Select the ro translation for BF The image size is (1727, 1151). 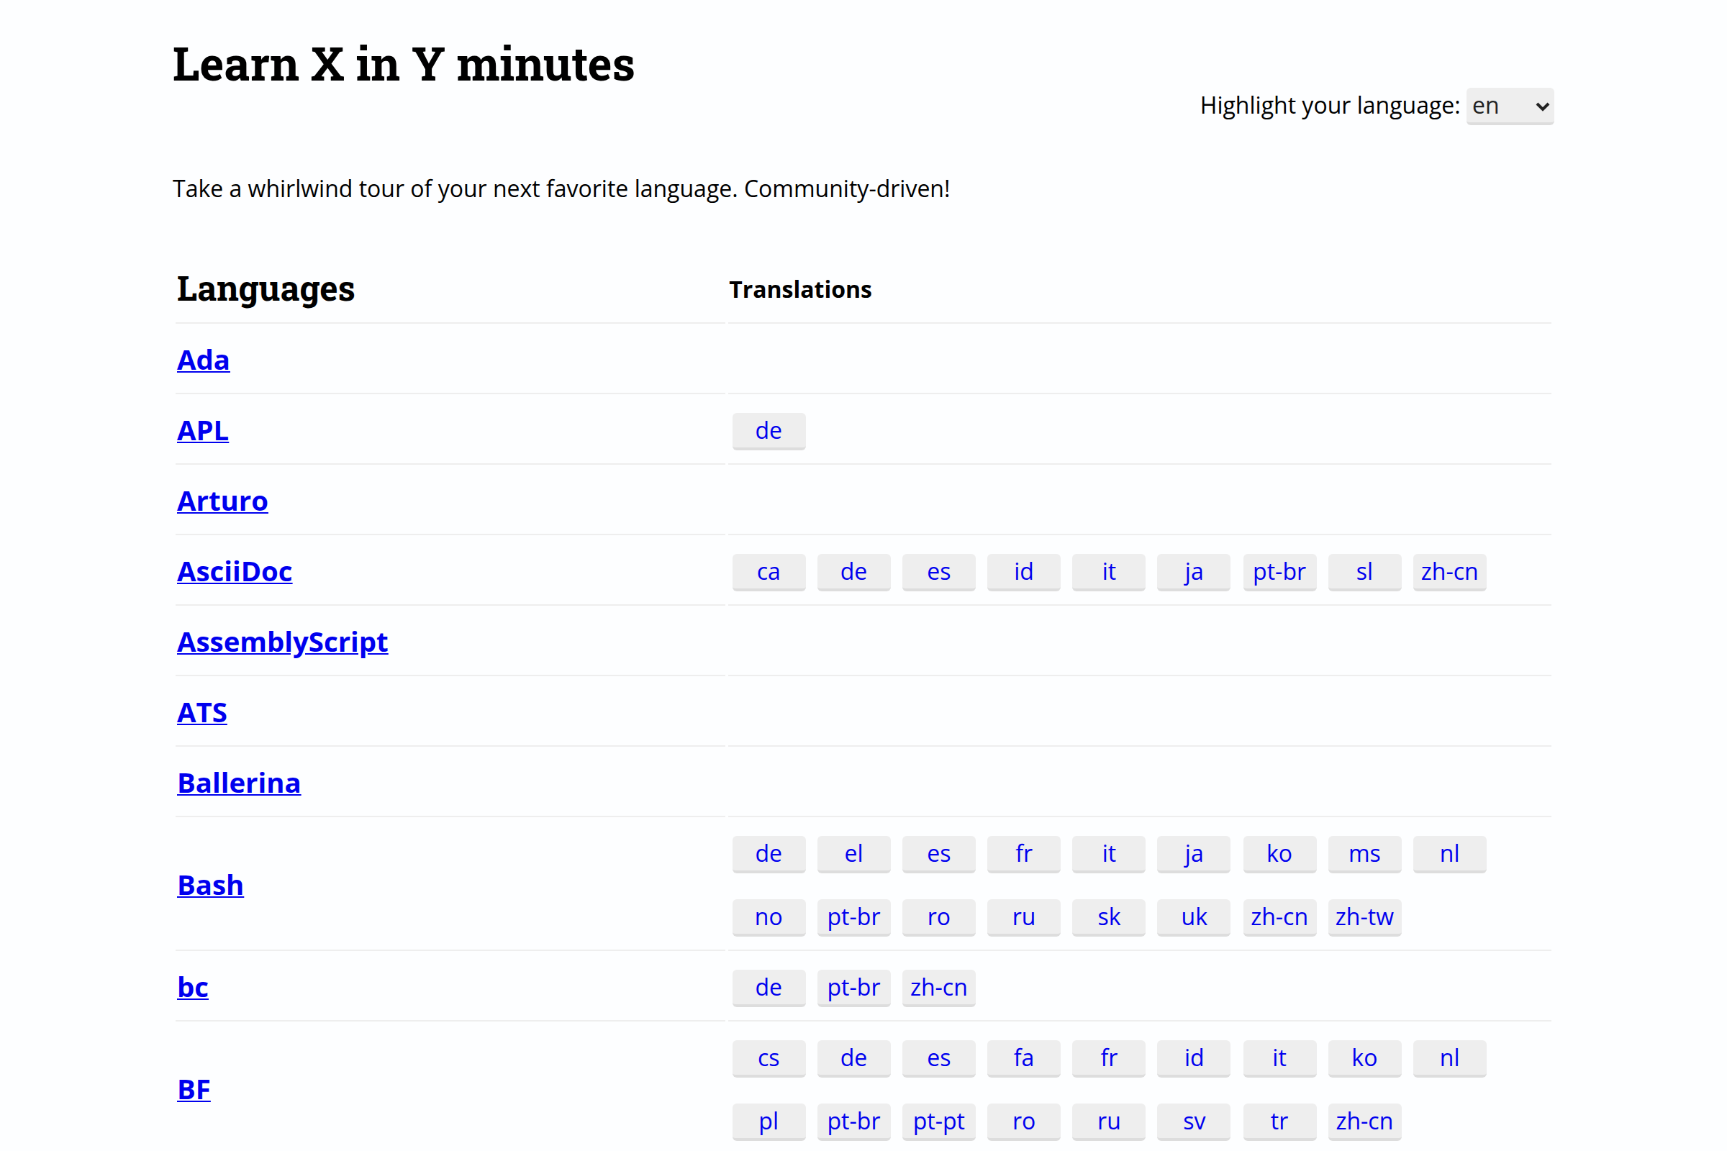click(x=1023, y=1121)
